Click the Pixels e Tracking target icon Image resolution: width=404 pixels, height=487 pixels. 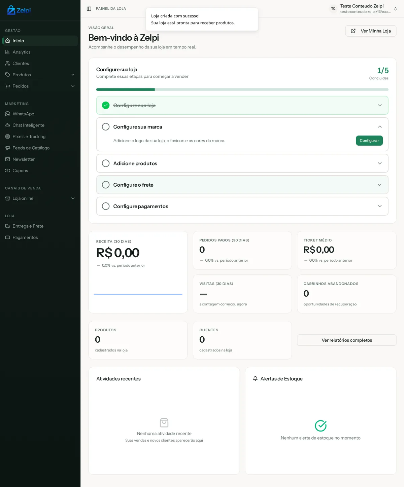tap(7, 137)
